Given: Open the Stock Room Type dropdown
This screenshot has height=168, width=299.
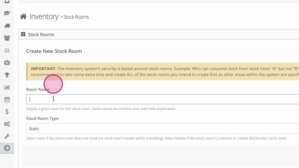Looking at the screenshot, I should pos(163,128).
